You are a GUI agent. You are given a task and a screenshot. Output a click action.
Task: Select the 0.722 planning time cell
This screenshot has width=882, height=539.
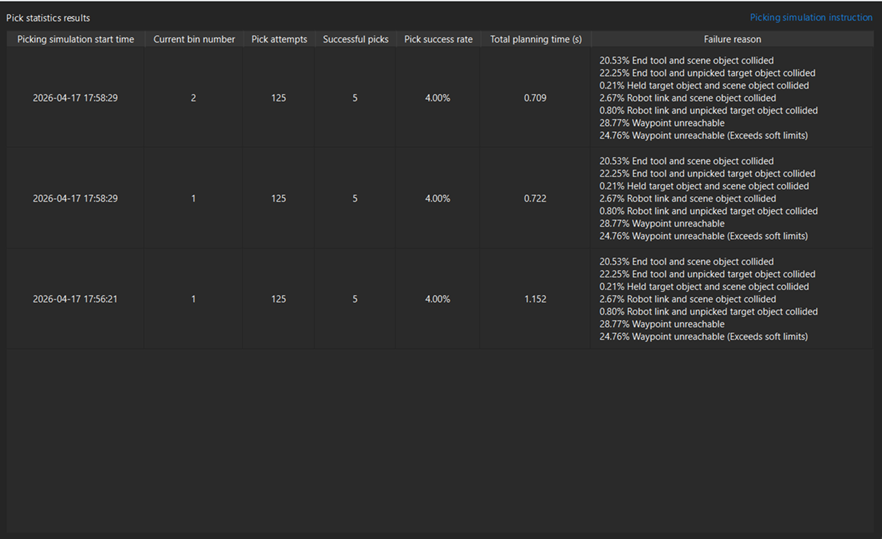[536, 199]
